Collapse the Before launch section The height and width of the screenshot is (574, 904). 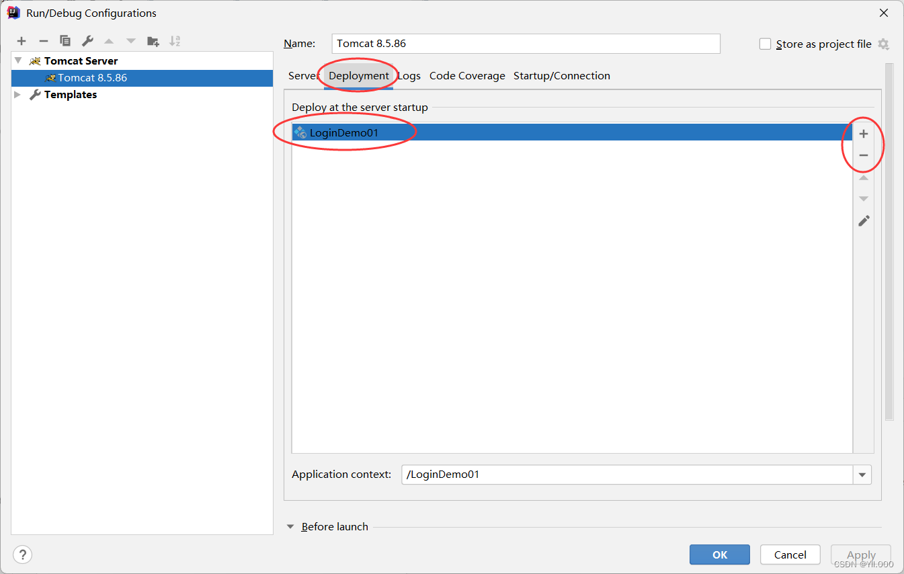(x=290, y=527)
